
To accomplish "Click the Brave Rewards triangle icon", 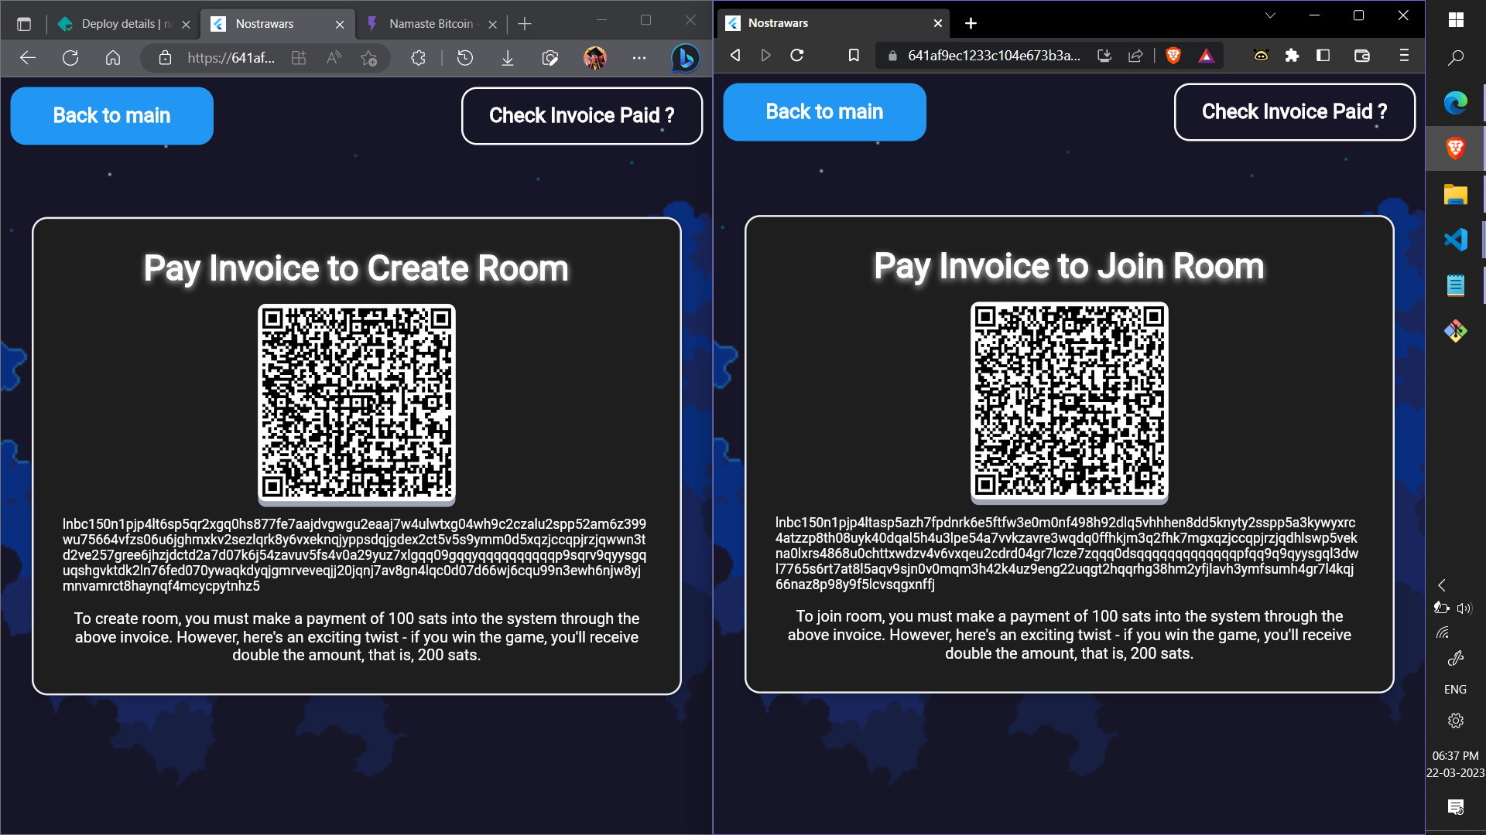I will pyautogui.click(x=1206, y=56).
